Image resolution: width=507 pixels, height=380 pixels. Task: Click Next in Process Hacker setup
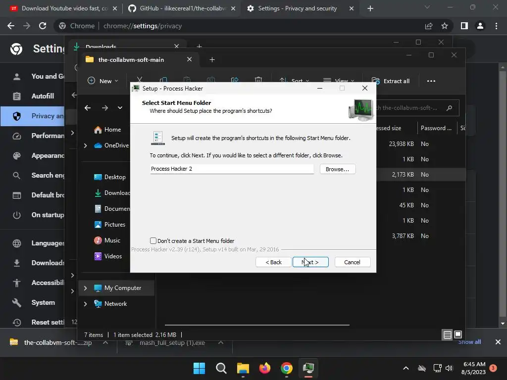(310, 262)
